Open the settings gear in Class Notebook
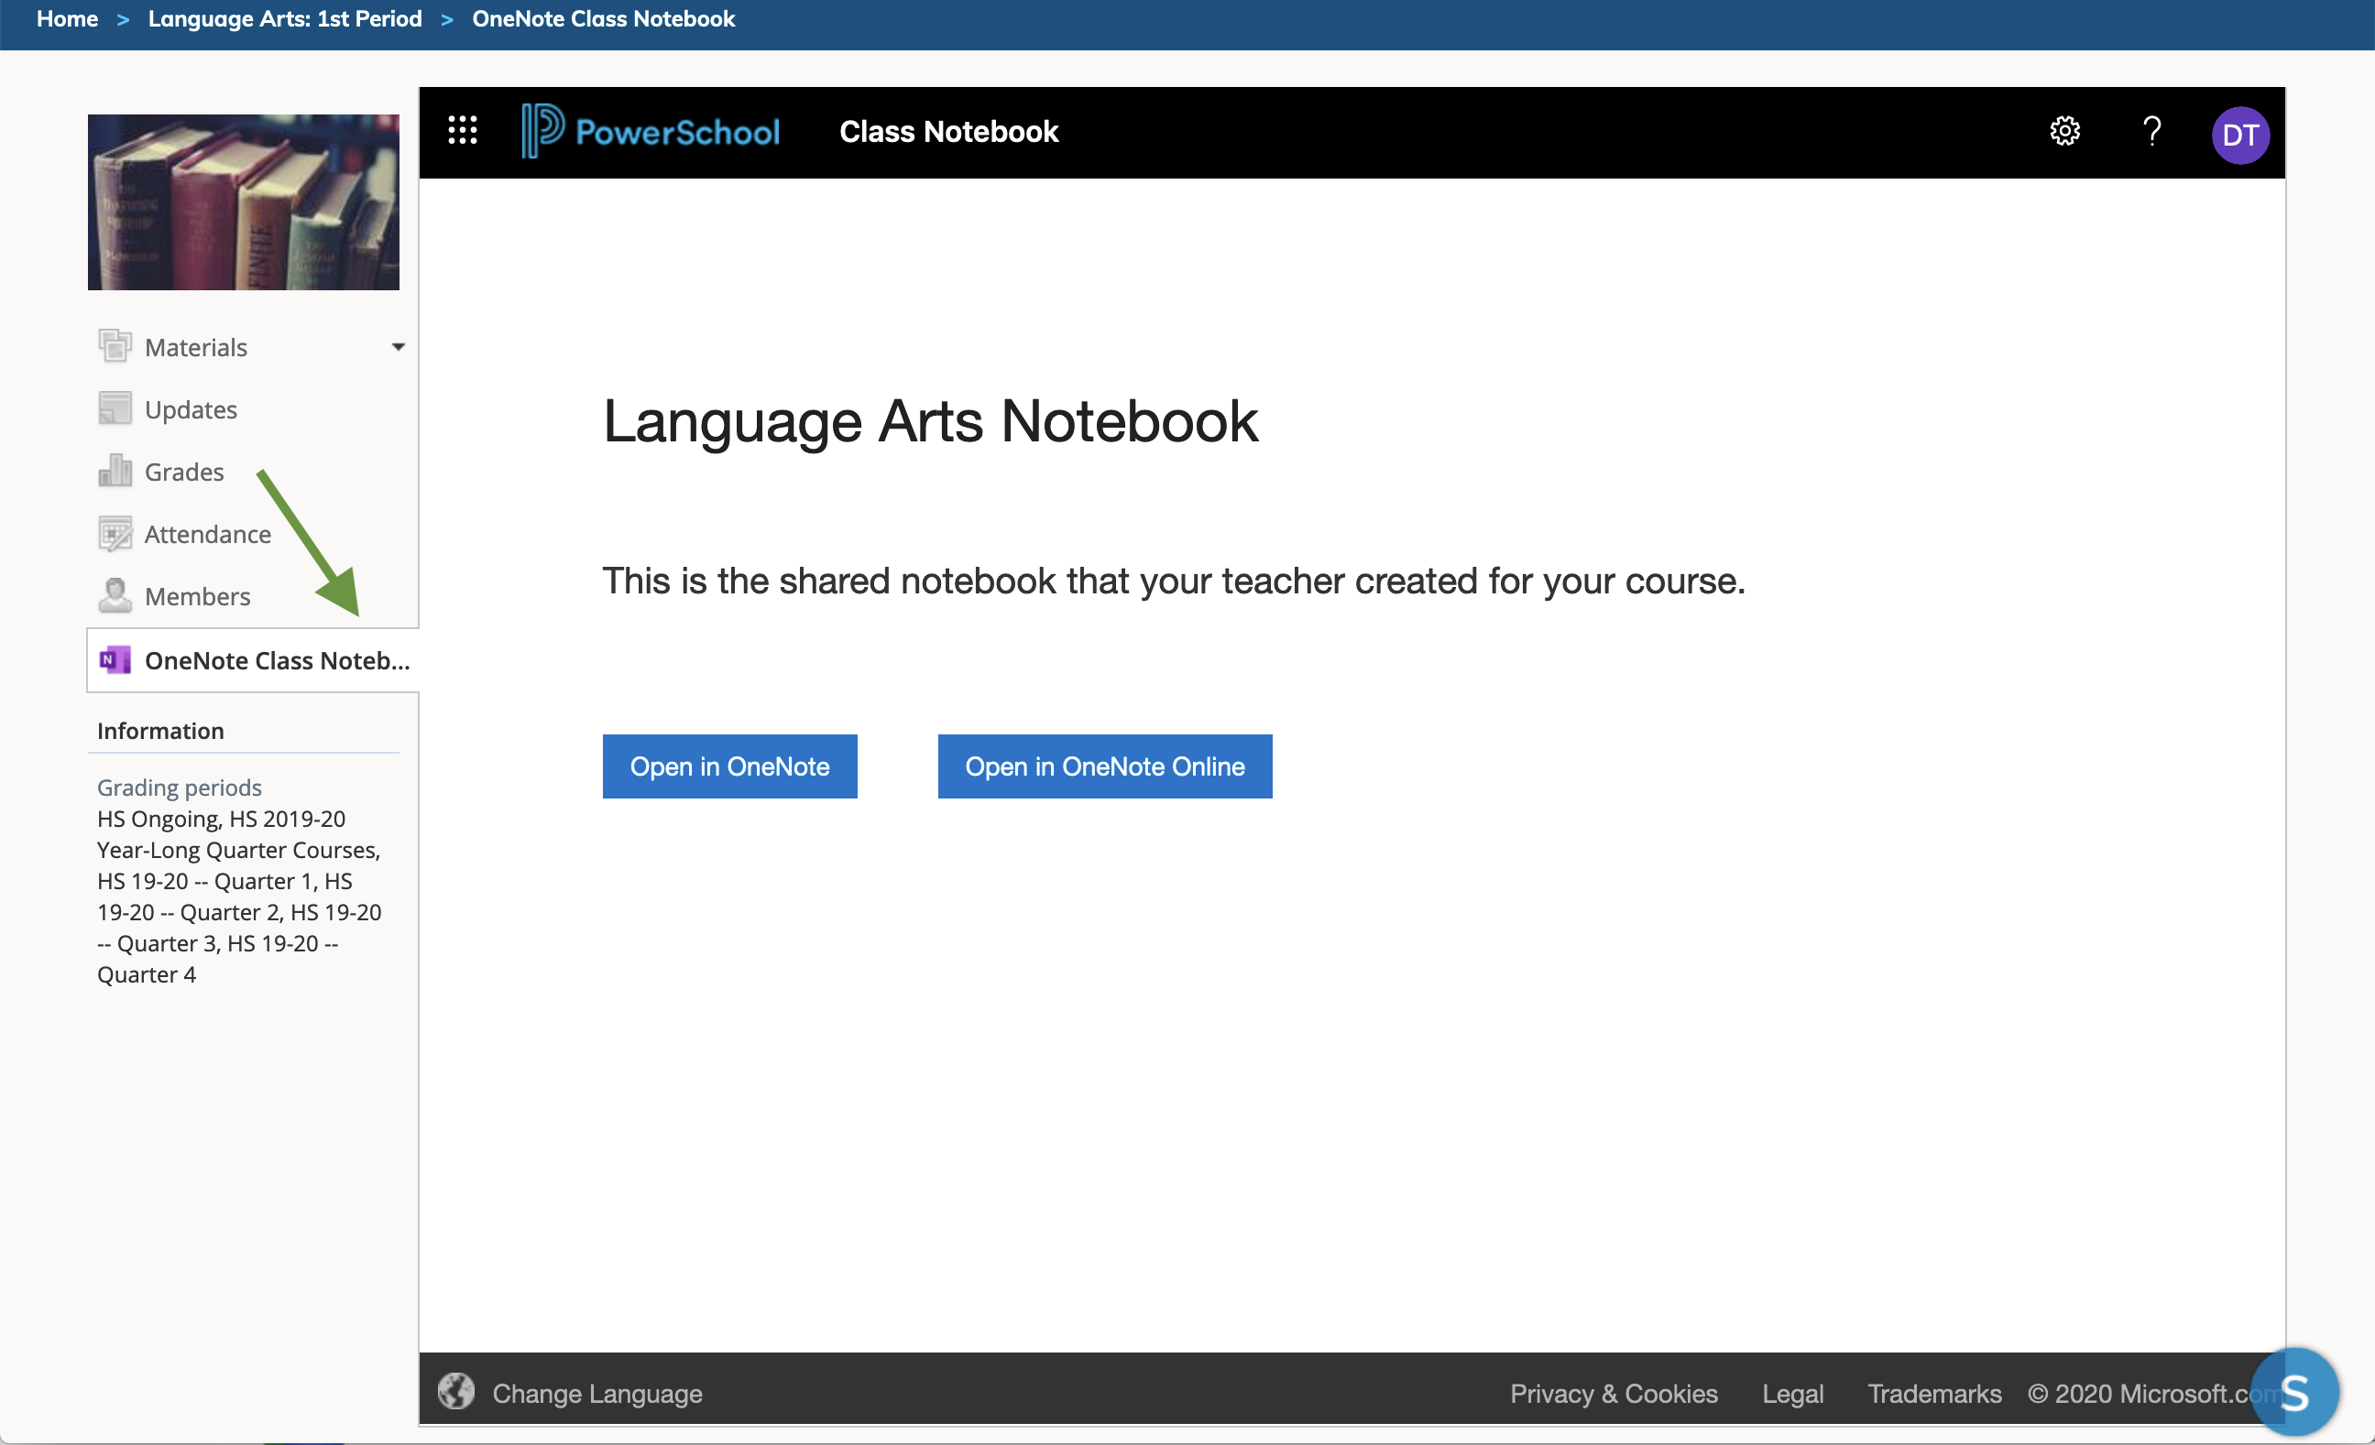The width and height of the screenshot is (2375, 1445). click(x=2063, y=131)
